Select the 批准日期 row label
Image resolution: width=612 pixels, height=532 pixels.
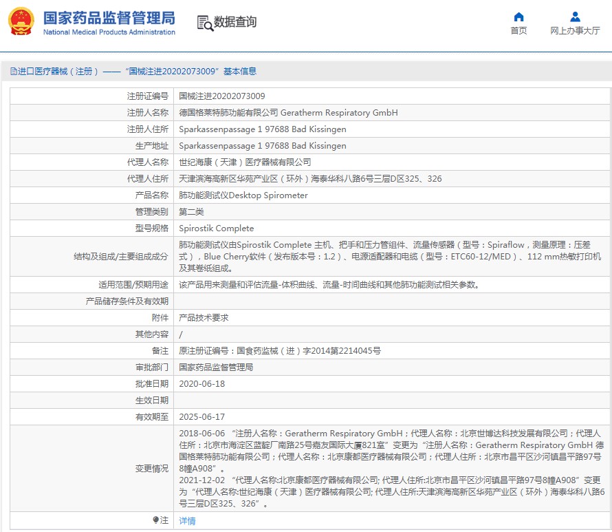point(152,383)
